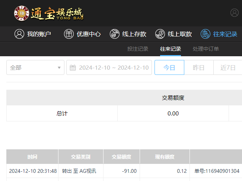Click the 线上取款 withdrawal icon

coord(160,34)
